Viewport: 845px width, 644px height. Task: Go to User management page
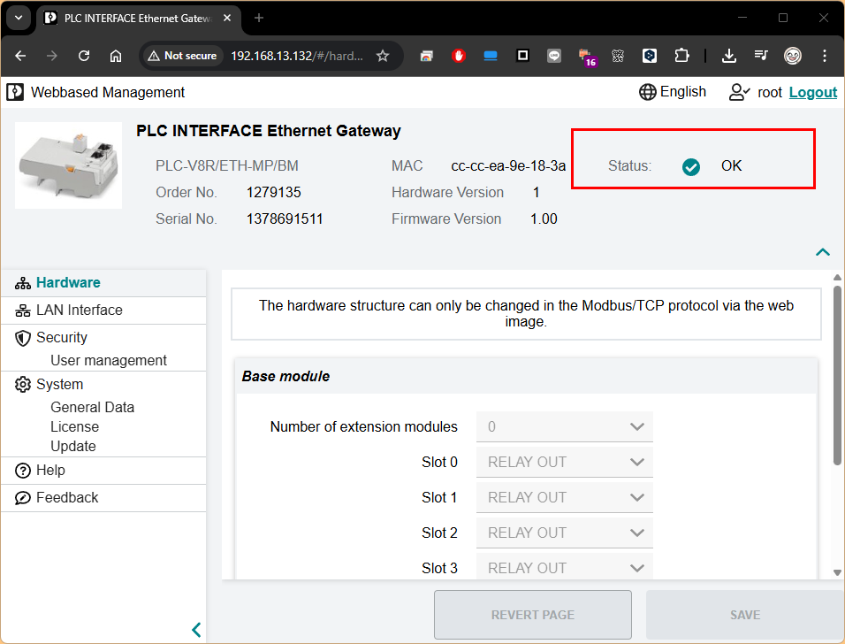click(x=109, y=360)
